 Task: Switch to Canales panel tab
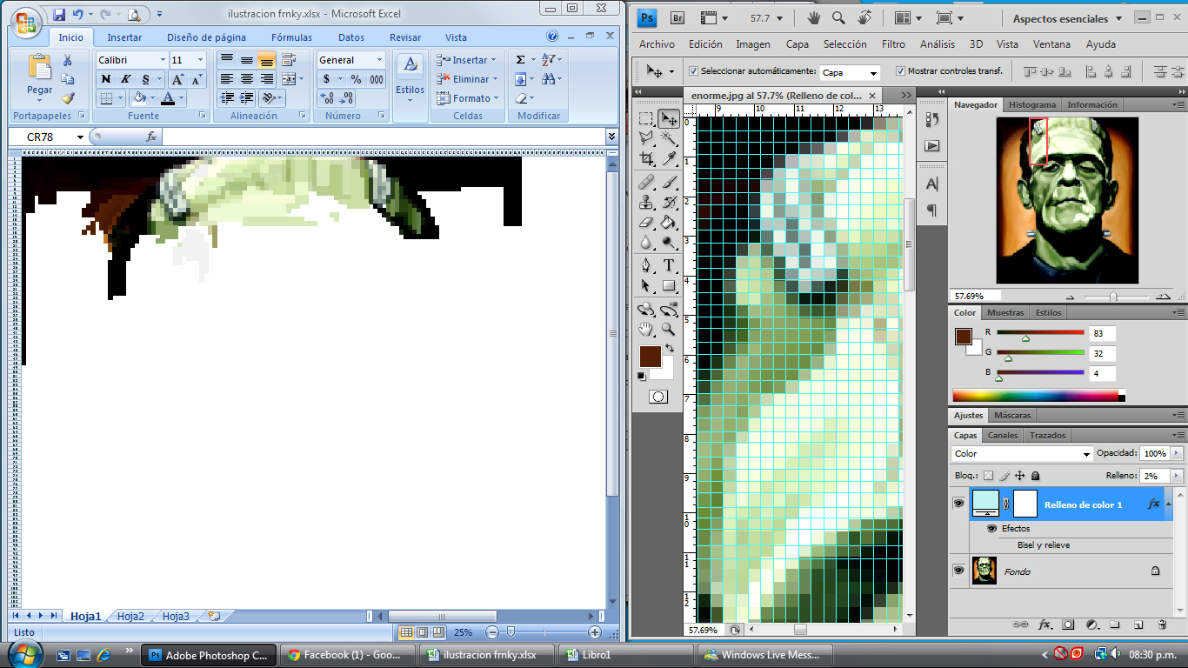[1003, 435]
